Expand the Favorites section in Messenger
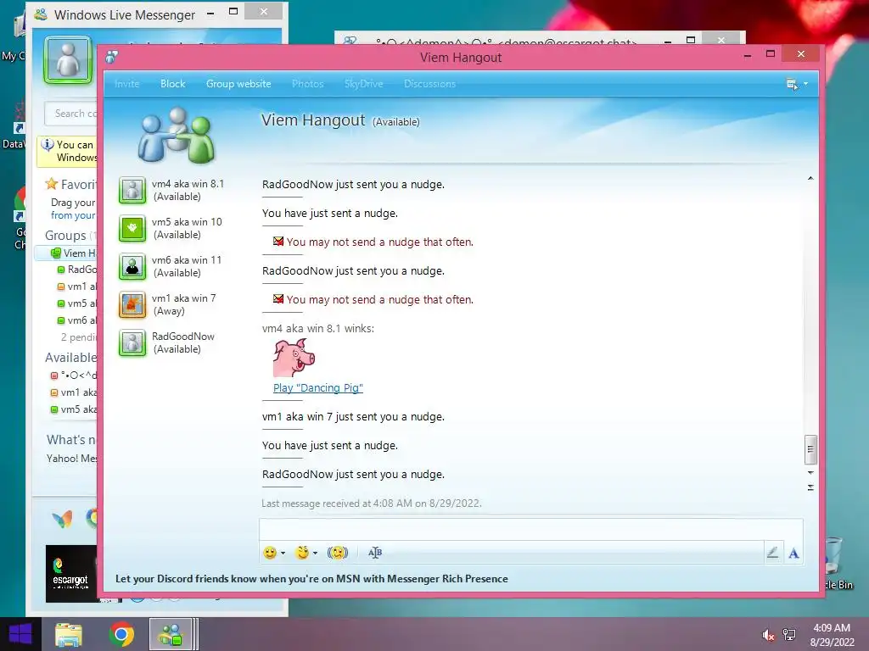869x651 pixels. pyautogui.click(x=71, y=184)
